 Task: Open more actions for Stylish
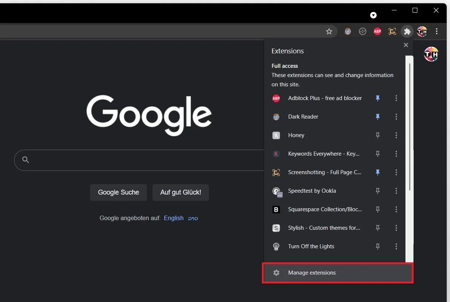click(396, 228)
